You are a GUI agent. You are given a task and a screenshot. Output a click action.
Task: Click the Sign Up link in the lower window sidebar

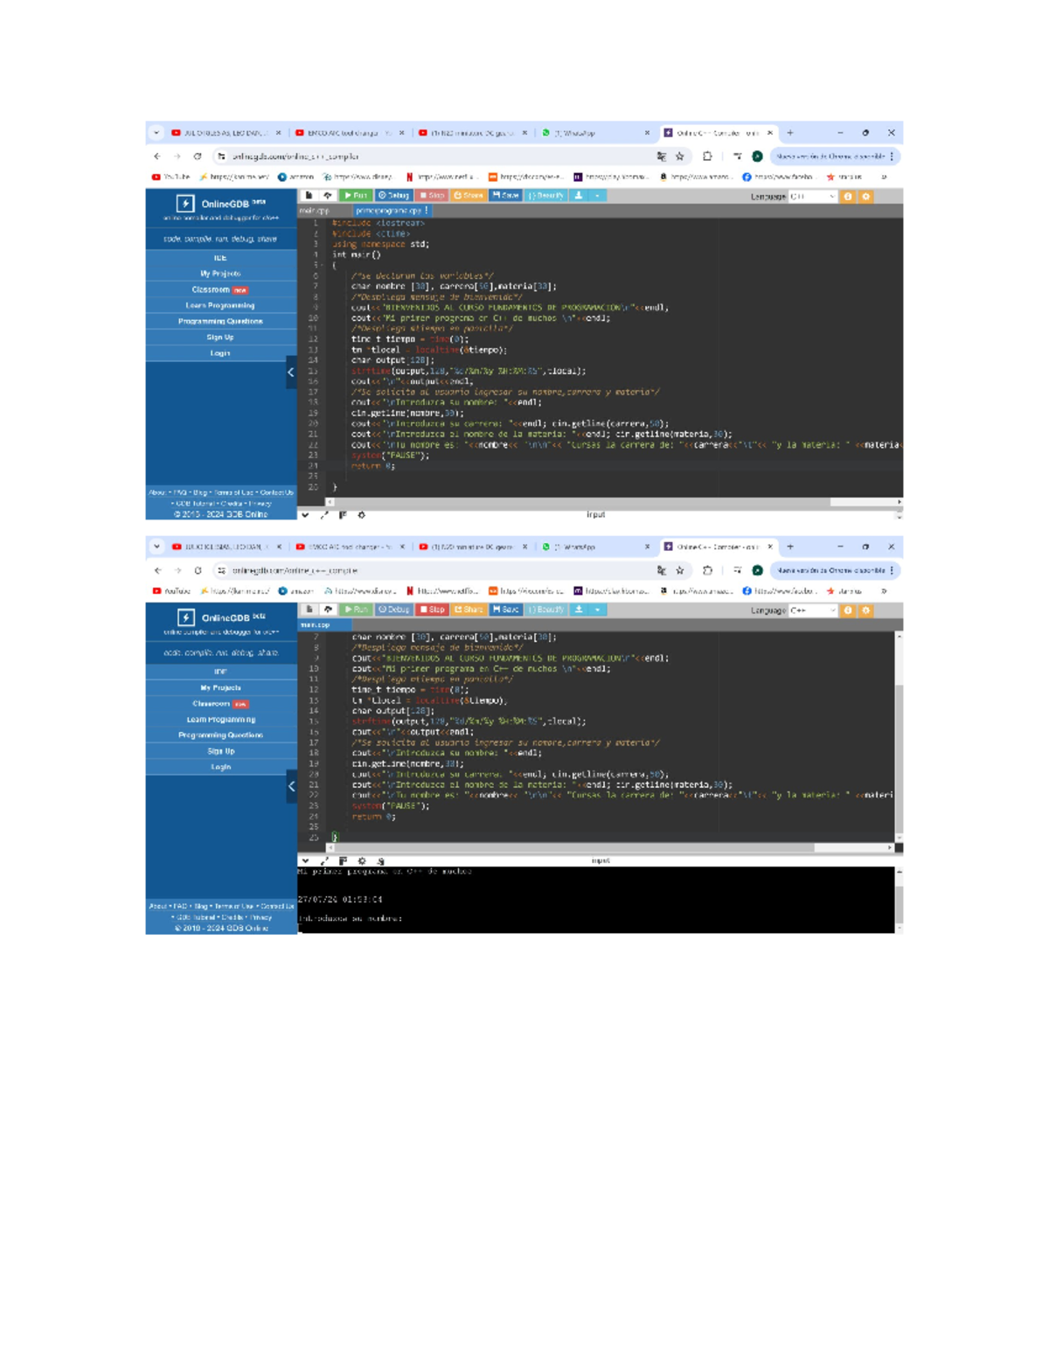(x=220, y=751)
